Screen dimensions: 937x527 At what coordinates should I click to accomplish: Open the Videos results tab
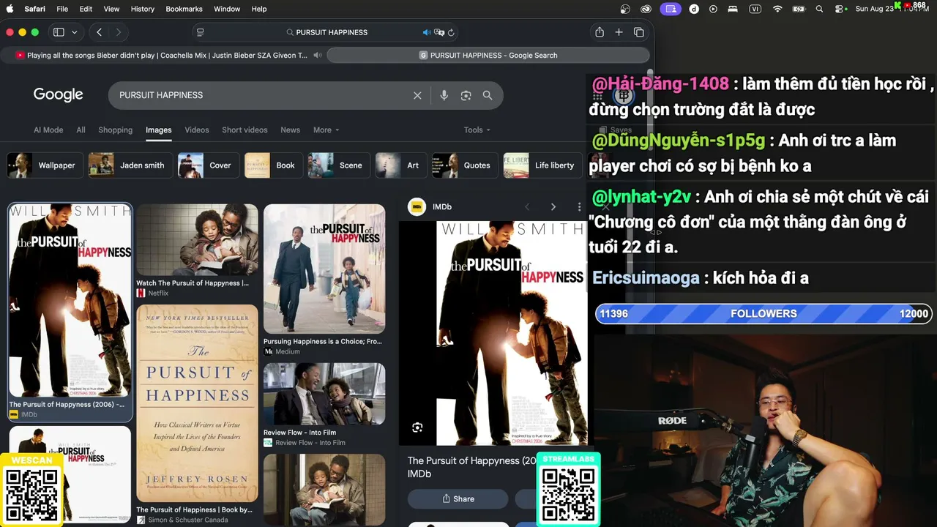(x=197, y=130)
